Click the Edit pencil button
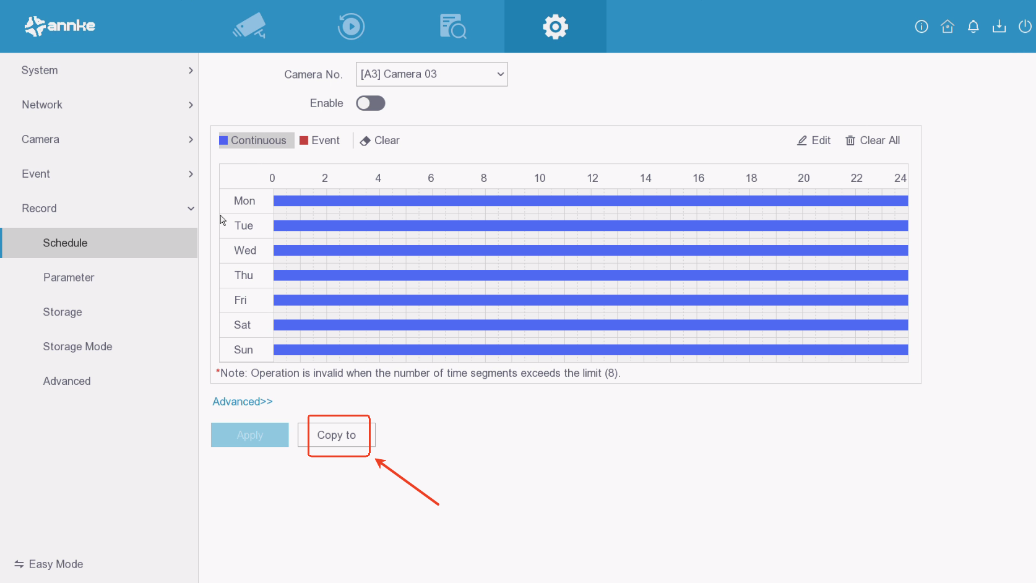1036x583 pixels. pyautogui.click(x=814, y=140)
